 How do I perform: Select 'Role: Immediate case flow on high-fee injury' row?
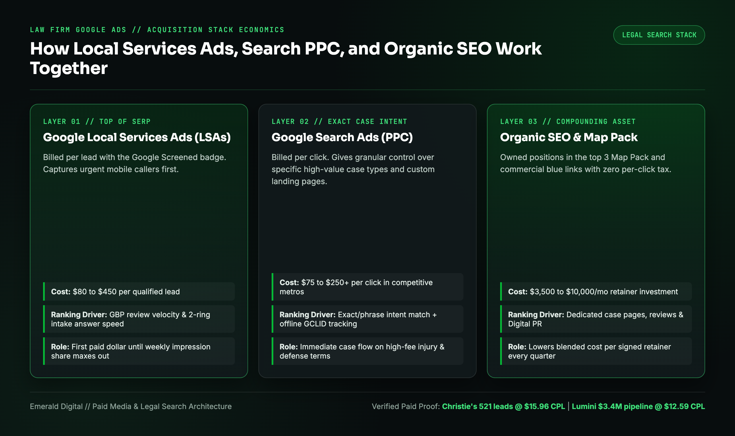(x=367, y=351)
